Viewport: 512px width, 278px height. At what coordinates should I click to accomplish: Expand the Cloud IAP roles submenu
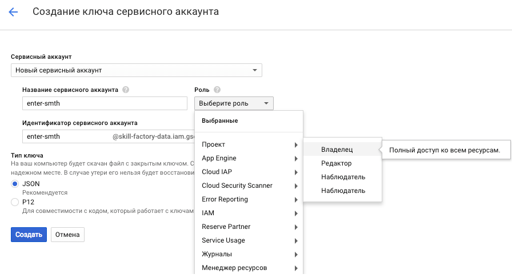pyautogui.click(x=249, y=172)
